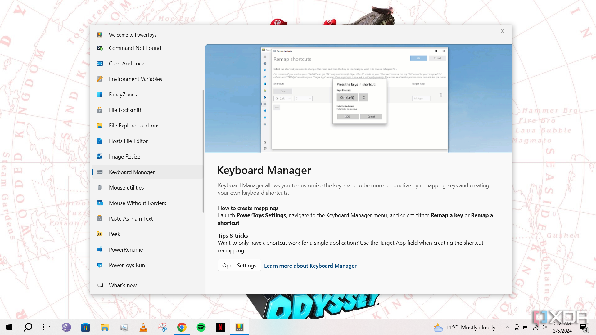This screenshot has height=335, width=596.
Task: Open the Wi-Fi network tray icon
Action: tap(536, 327)
